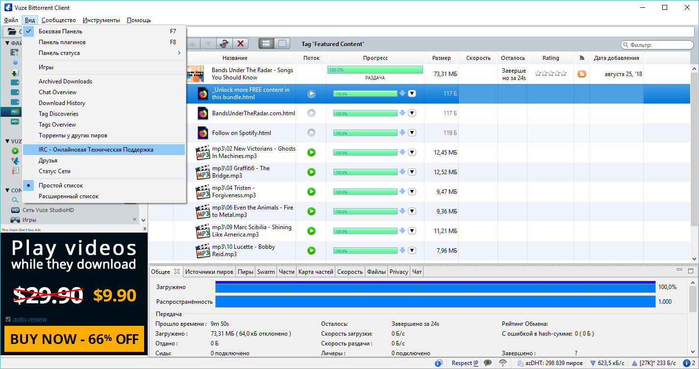Click the RSS feed icon in Bands row
Viewport: 699px width, 369px height.
click(582, 74)
